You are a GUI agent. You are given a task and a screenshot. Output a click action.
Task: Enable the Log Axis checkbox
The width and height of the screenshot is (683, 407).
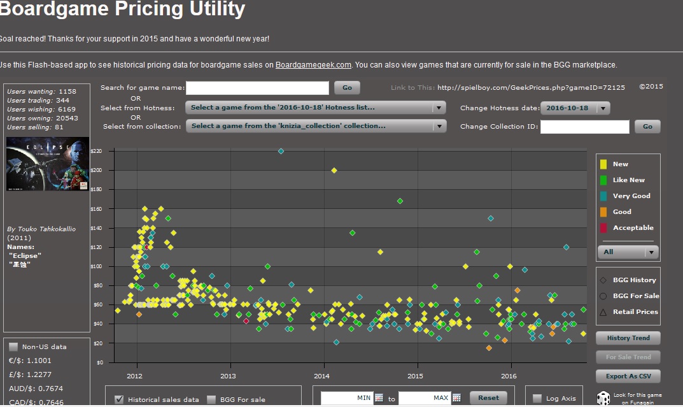click(x=537, y=399)
